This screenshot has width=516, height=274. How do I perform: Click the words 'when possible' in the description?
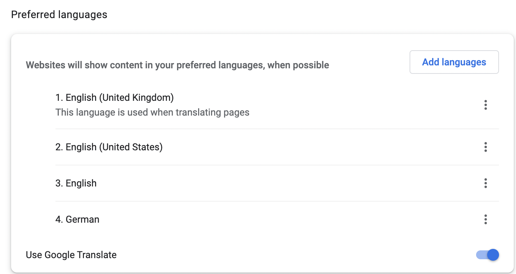click(298, 65)
